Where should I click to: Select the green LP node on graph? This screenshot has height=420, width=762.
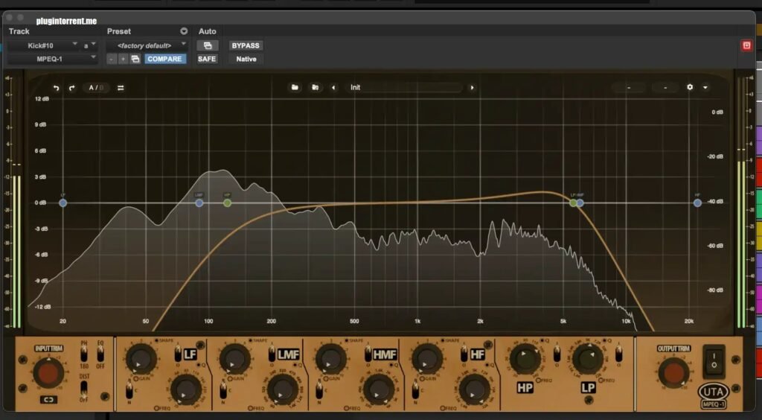[574, 203]
